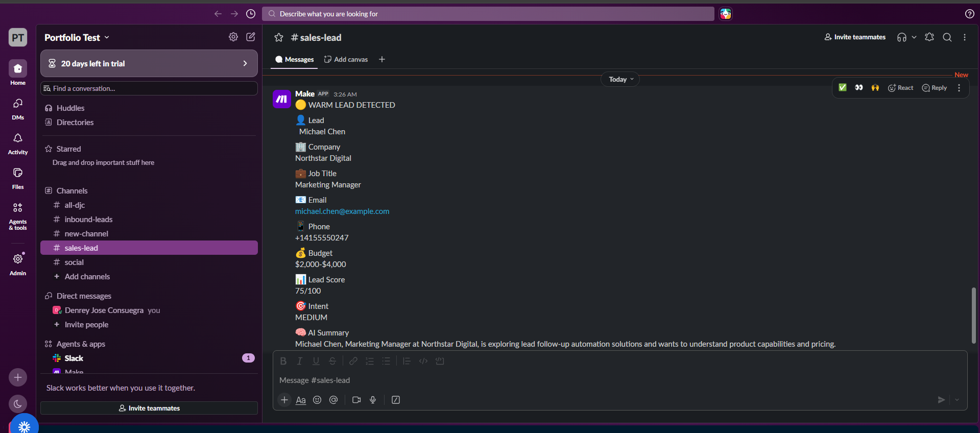Open history clock icon
Image resolution: width=980 pixels, height=433 pixels.
point(251,14)
